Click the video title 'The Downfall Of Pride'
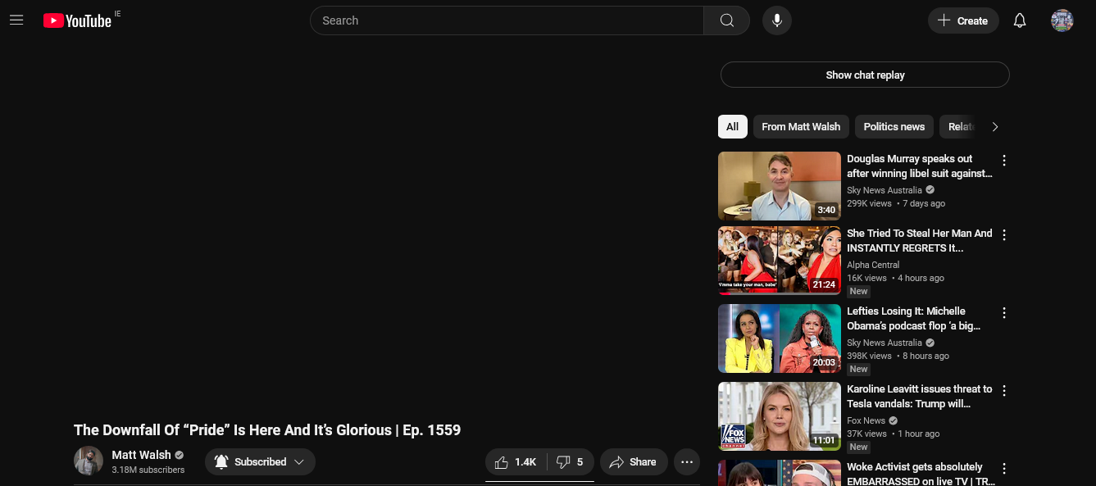Screen dimensions: 1096x486 267,430
